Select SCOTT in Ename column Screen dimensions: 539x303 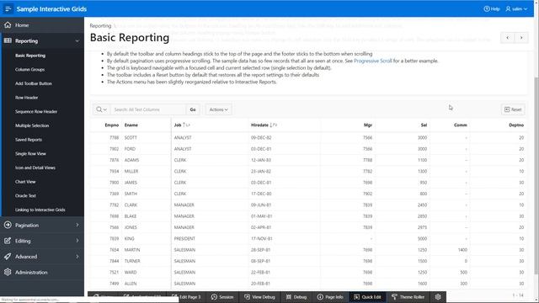click(x=131, y=137)
